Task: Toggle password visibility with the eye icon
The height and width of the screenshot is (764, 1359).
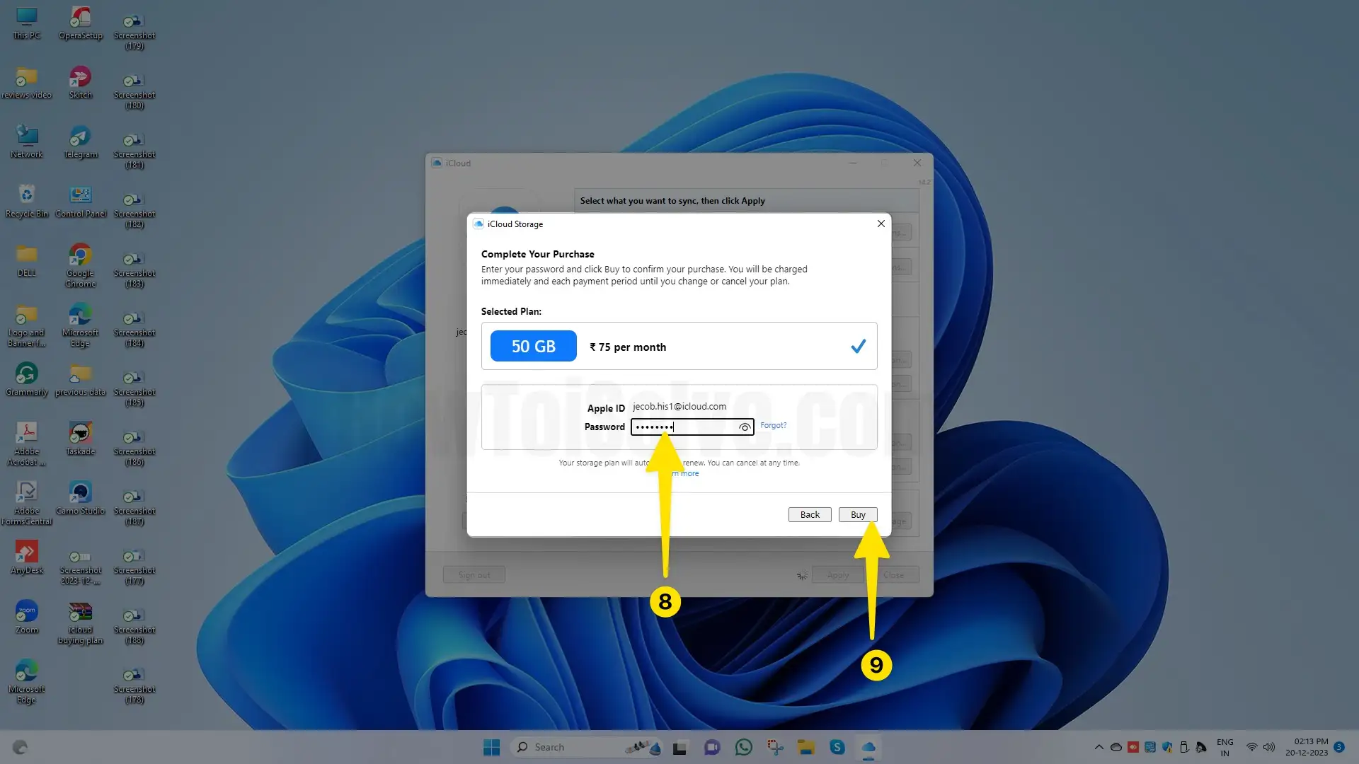Action: pos(745,427)
